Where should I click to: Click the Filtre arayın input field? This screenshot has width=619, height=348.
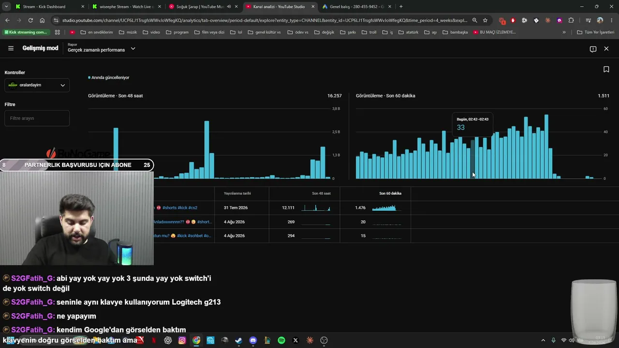[37, 118]
